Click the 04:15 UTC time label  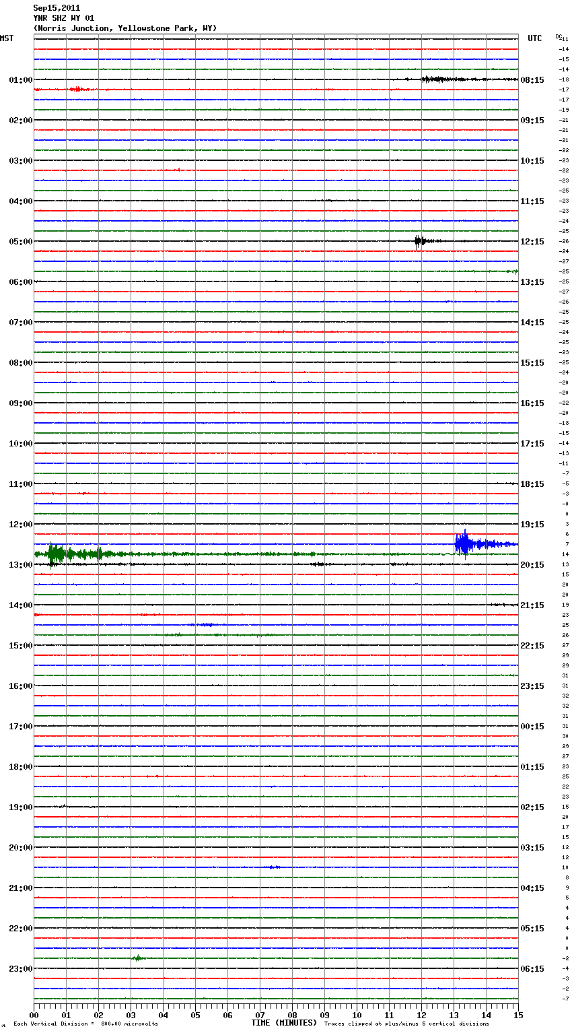tap(532, 888)
